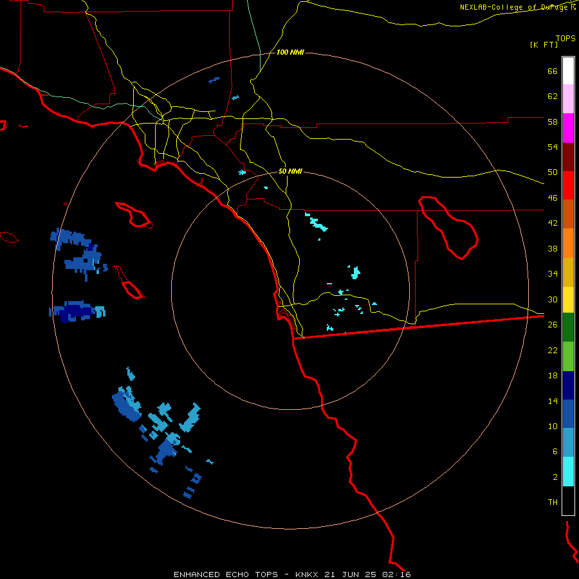Click the "38" legend value
Viewport: 579px width, 579px height.
tap(553, 248)
